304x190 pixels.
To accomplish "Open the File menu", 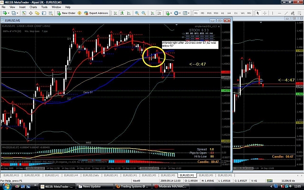I will (3, 7).
